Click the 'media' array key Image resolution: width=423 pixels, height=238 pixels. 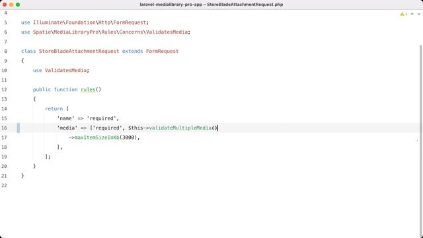point(67,128)
